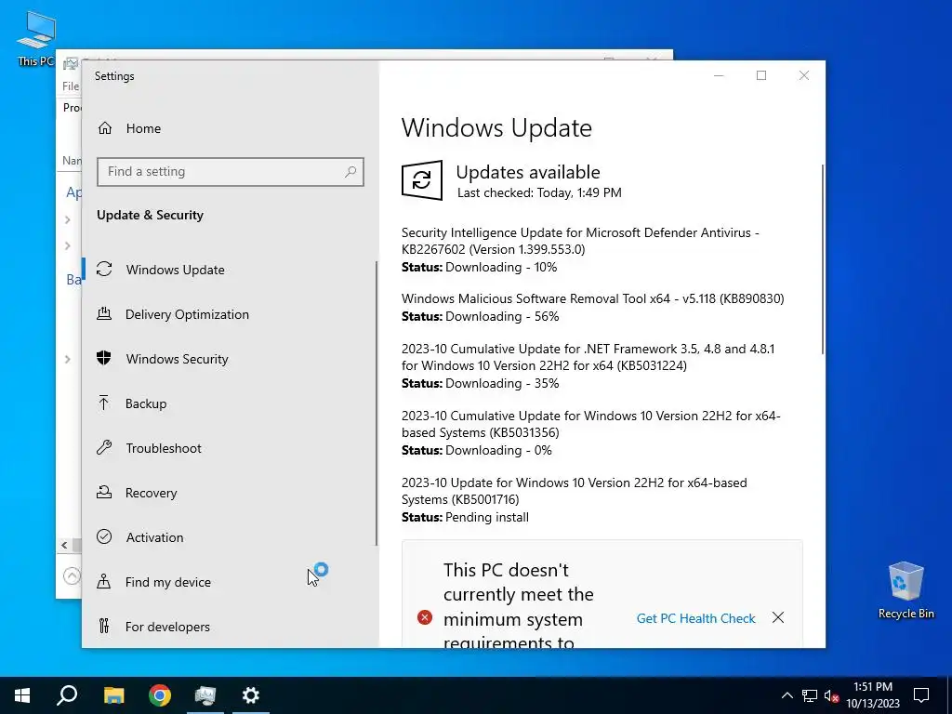Viewport: 952px width, 714px height.
Task: Open Recycle Bin desktop icon
Action: 906,590
